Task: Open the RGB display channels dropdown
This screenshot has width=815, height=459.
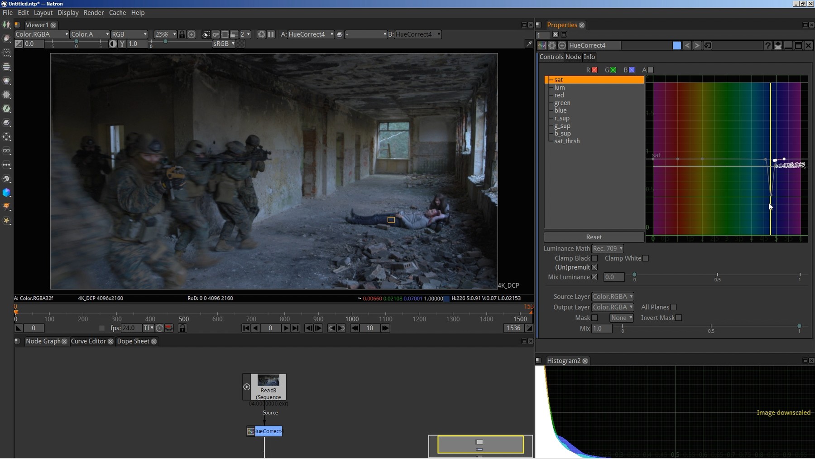Action: point(129,34)
